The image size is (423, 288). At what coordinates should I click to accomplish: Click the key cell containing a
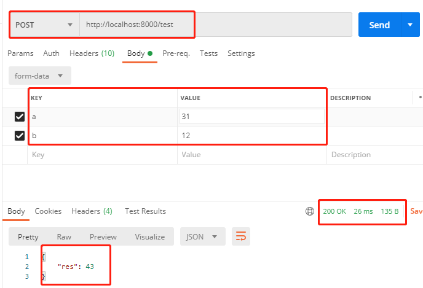pos(103,117)
